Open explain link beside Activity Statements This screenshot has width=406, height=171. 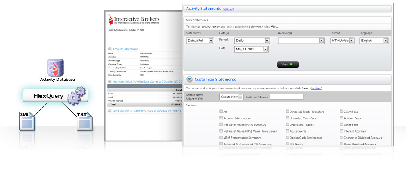tap(228, 9)
